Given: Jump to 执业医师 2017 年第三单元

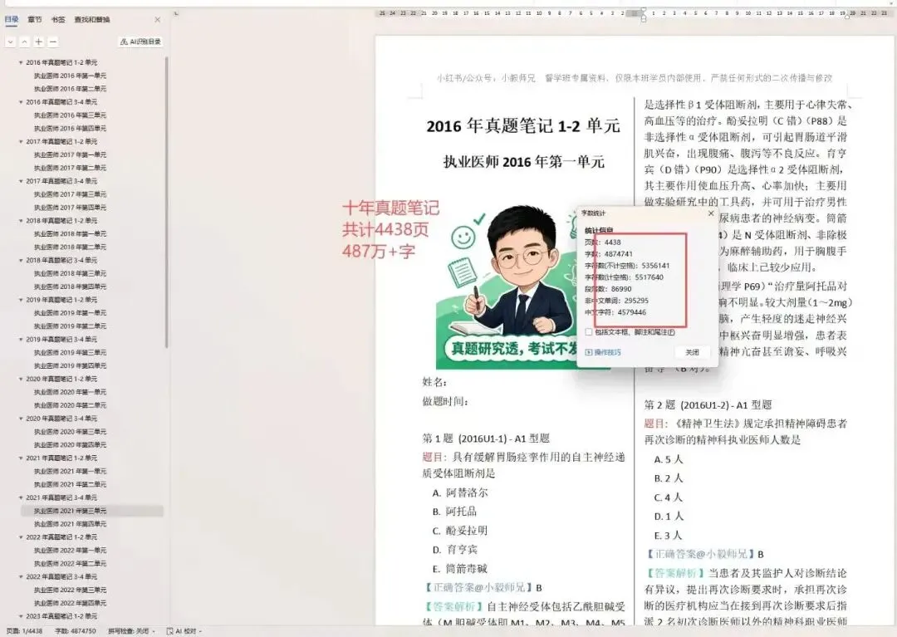Looking at the screenshot, I should coord(70,194).
